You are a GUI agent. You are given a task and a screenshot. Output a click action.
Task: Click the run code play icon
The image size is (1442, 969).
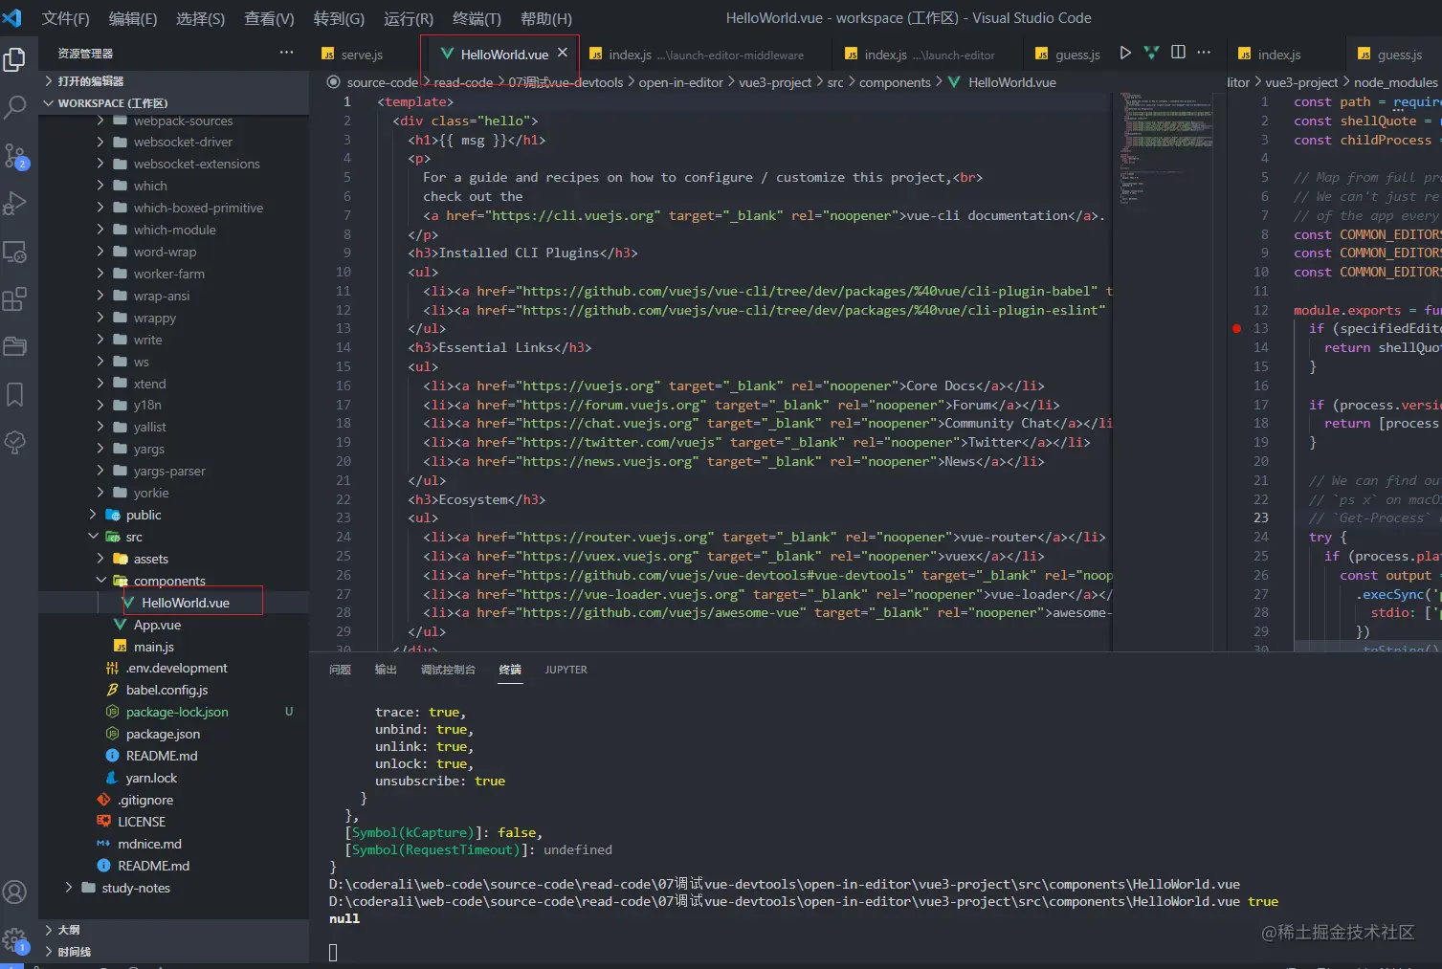pyautogui.click(x=1125, y=54)
